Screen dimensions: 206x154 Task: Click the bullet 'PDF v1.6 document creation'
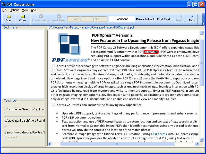pyautogui.click(x=81, y=118)
